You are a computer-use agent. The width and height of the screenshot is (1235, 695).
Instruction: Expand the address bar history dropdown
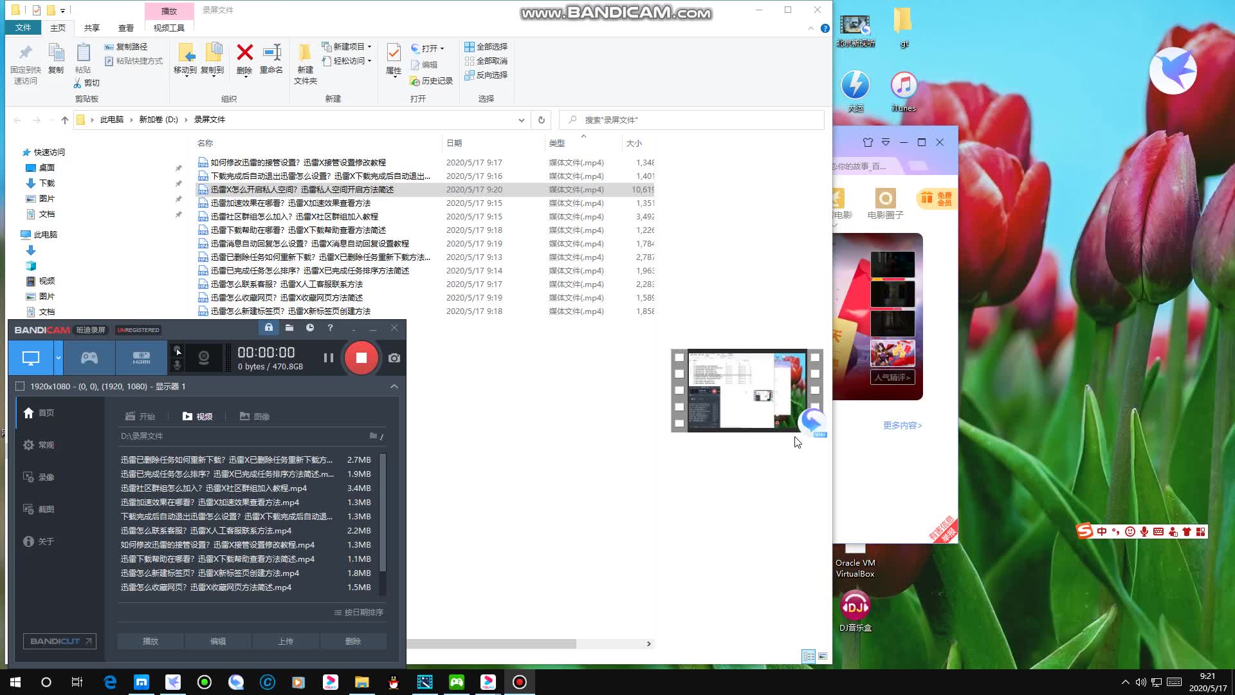(521, 120)
